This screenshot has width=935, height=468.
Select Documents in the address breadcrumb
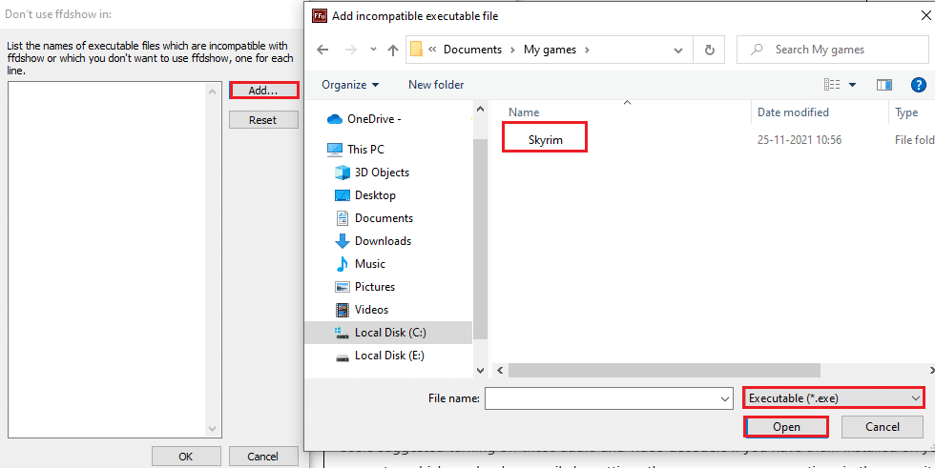(472, 50)
